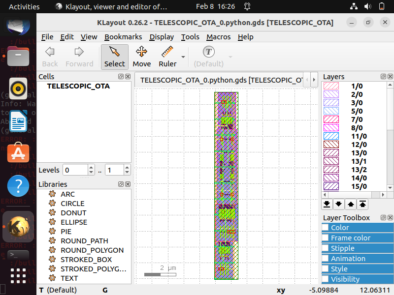Open the Macros menu

click(x=218, y=37)
